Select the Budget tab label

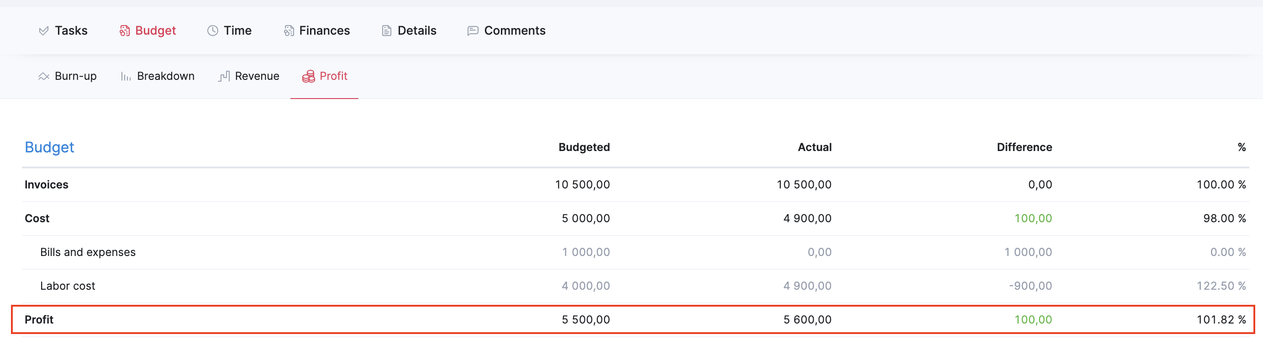point(155,31)
